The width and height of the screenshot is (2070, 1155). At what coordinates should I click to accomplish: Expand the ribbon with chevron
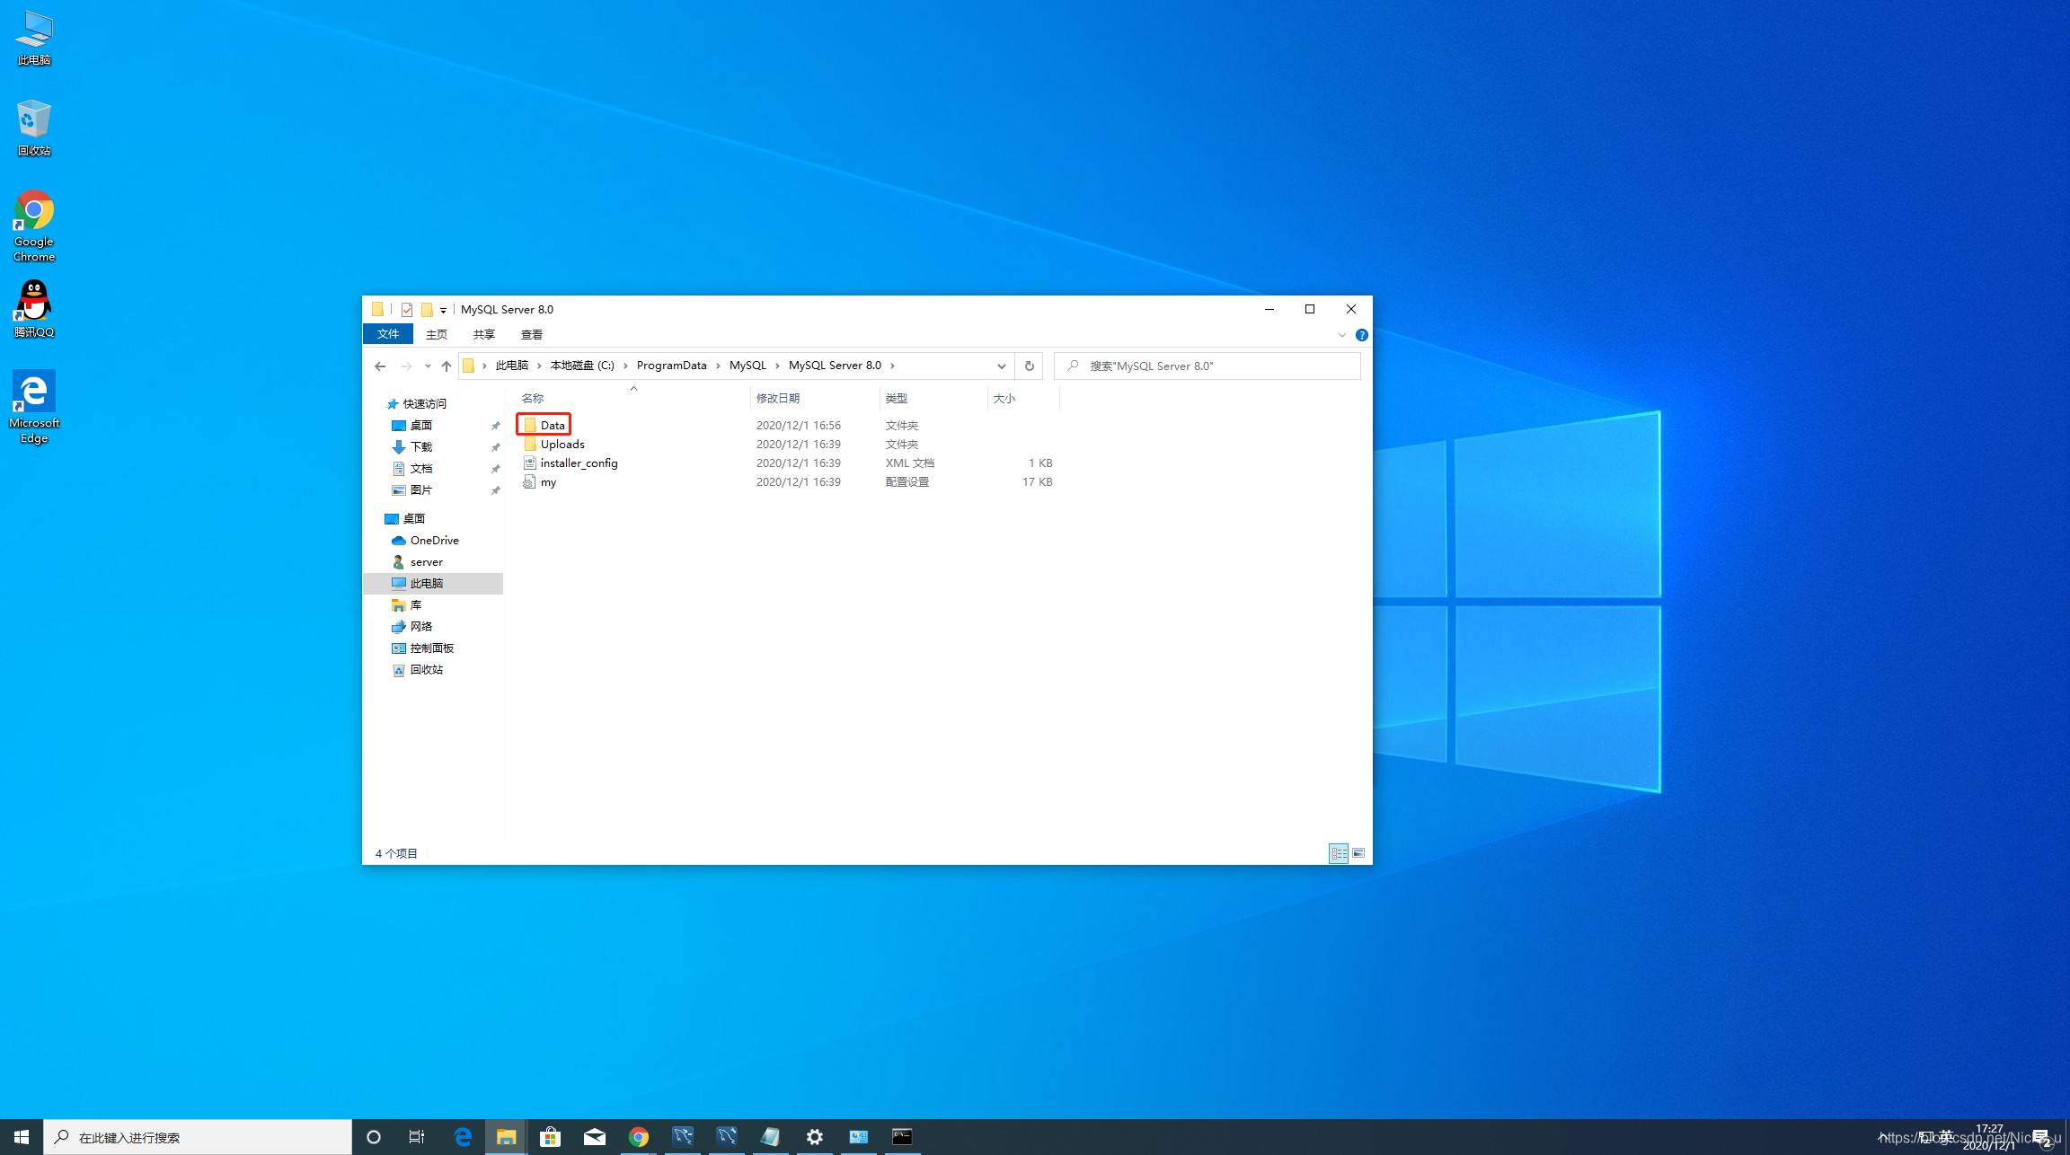[x=1341, y=335]
